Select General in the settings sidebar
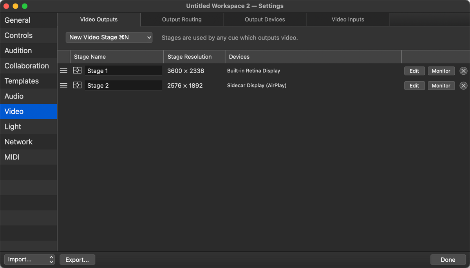 tap(29, 20)
